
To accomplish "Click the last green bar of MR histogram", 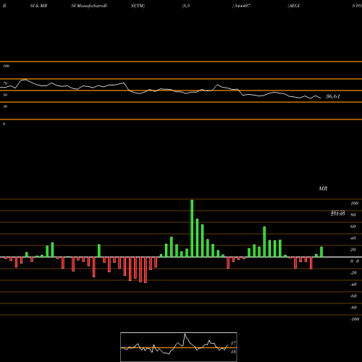I will 321,252.
